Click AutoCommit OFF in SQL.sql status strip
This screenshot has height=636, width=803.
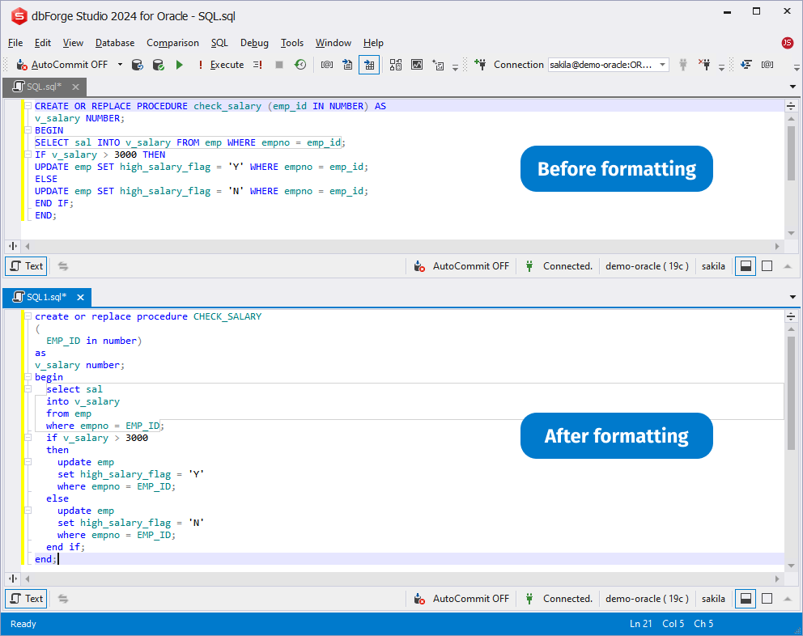pyautogui.click(x=462, y=266)
